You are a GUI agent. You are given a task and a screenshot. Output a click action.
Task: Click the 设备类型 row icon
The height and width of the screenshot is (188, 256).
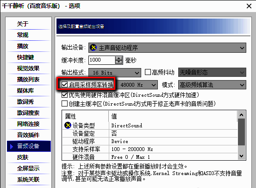coord(68,125)
